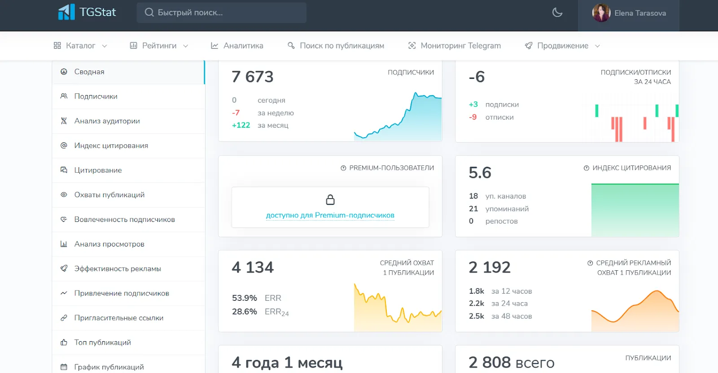The image size is (718, 373).
Task: Click Elena Tarasova's profile avatar
Action: [x=601, y=13]
